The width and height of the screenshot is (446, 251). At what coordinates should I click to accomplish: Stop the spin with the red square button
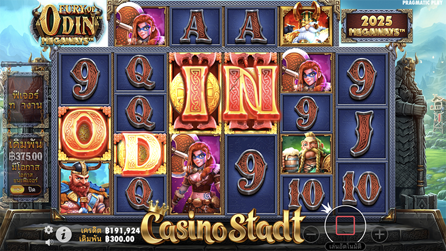point(345,225)
